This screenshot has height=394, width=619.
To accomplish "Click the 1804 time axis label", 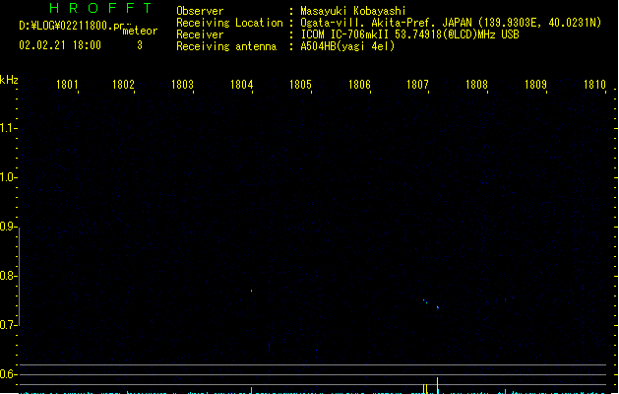I will [242, 85].
